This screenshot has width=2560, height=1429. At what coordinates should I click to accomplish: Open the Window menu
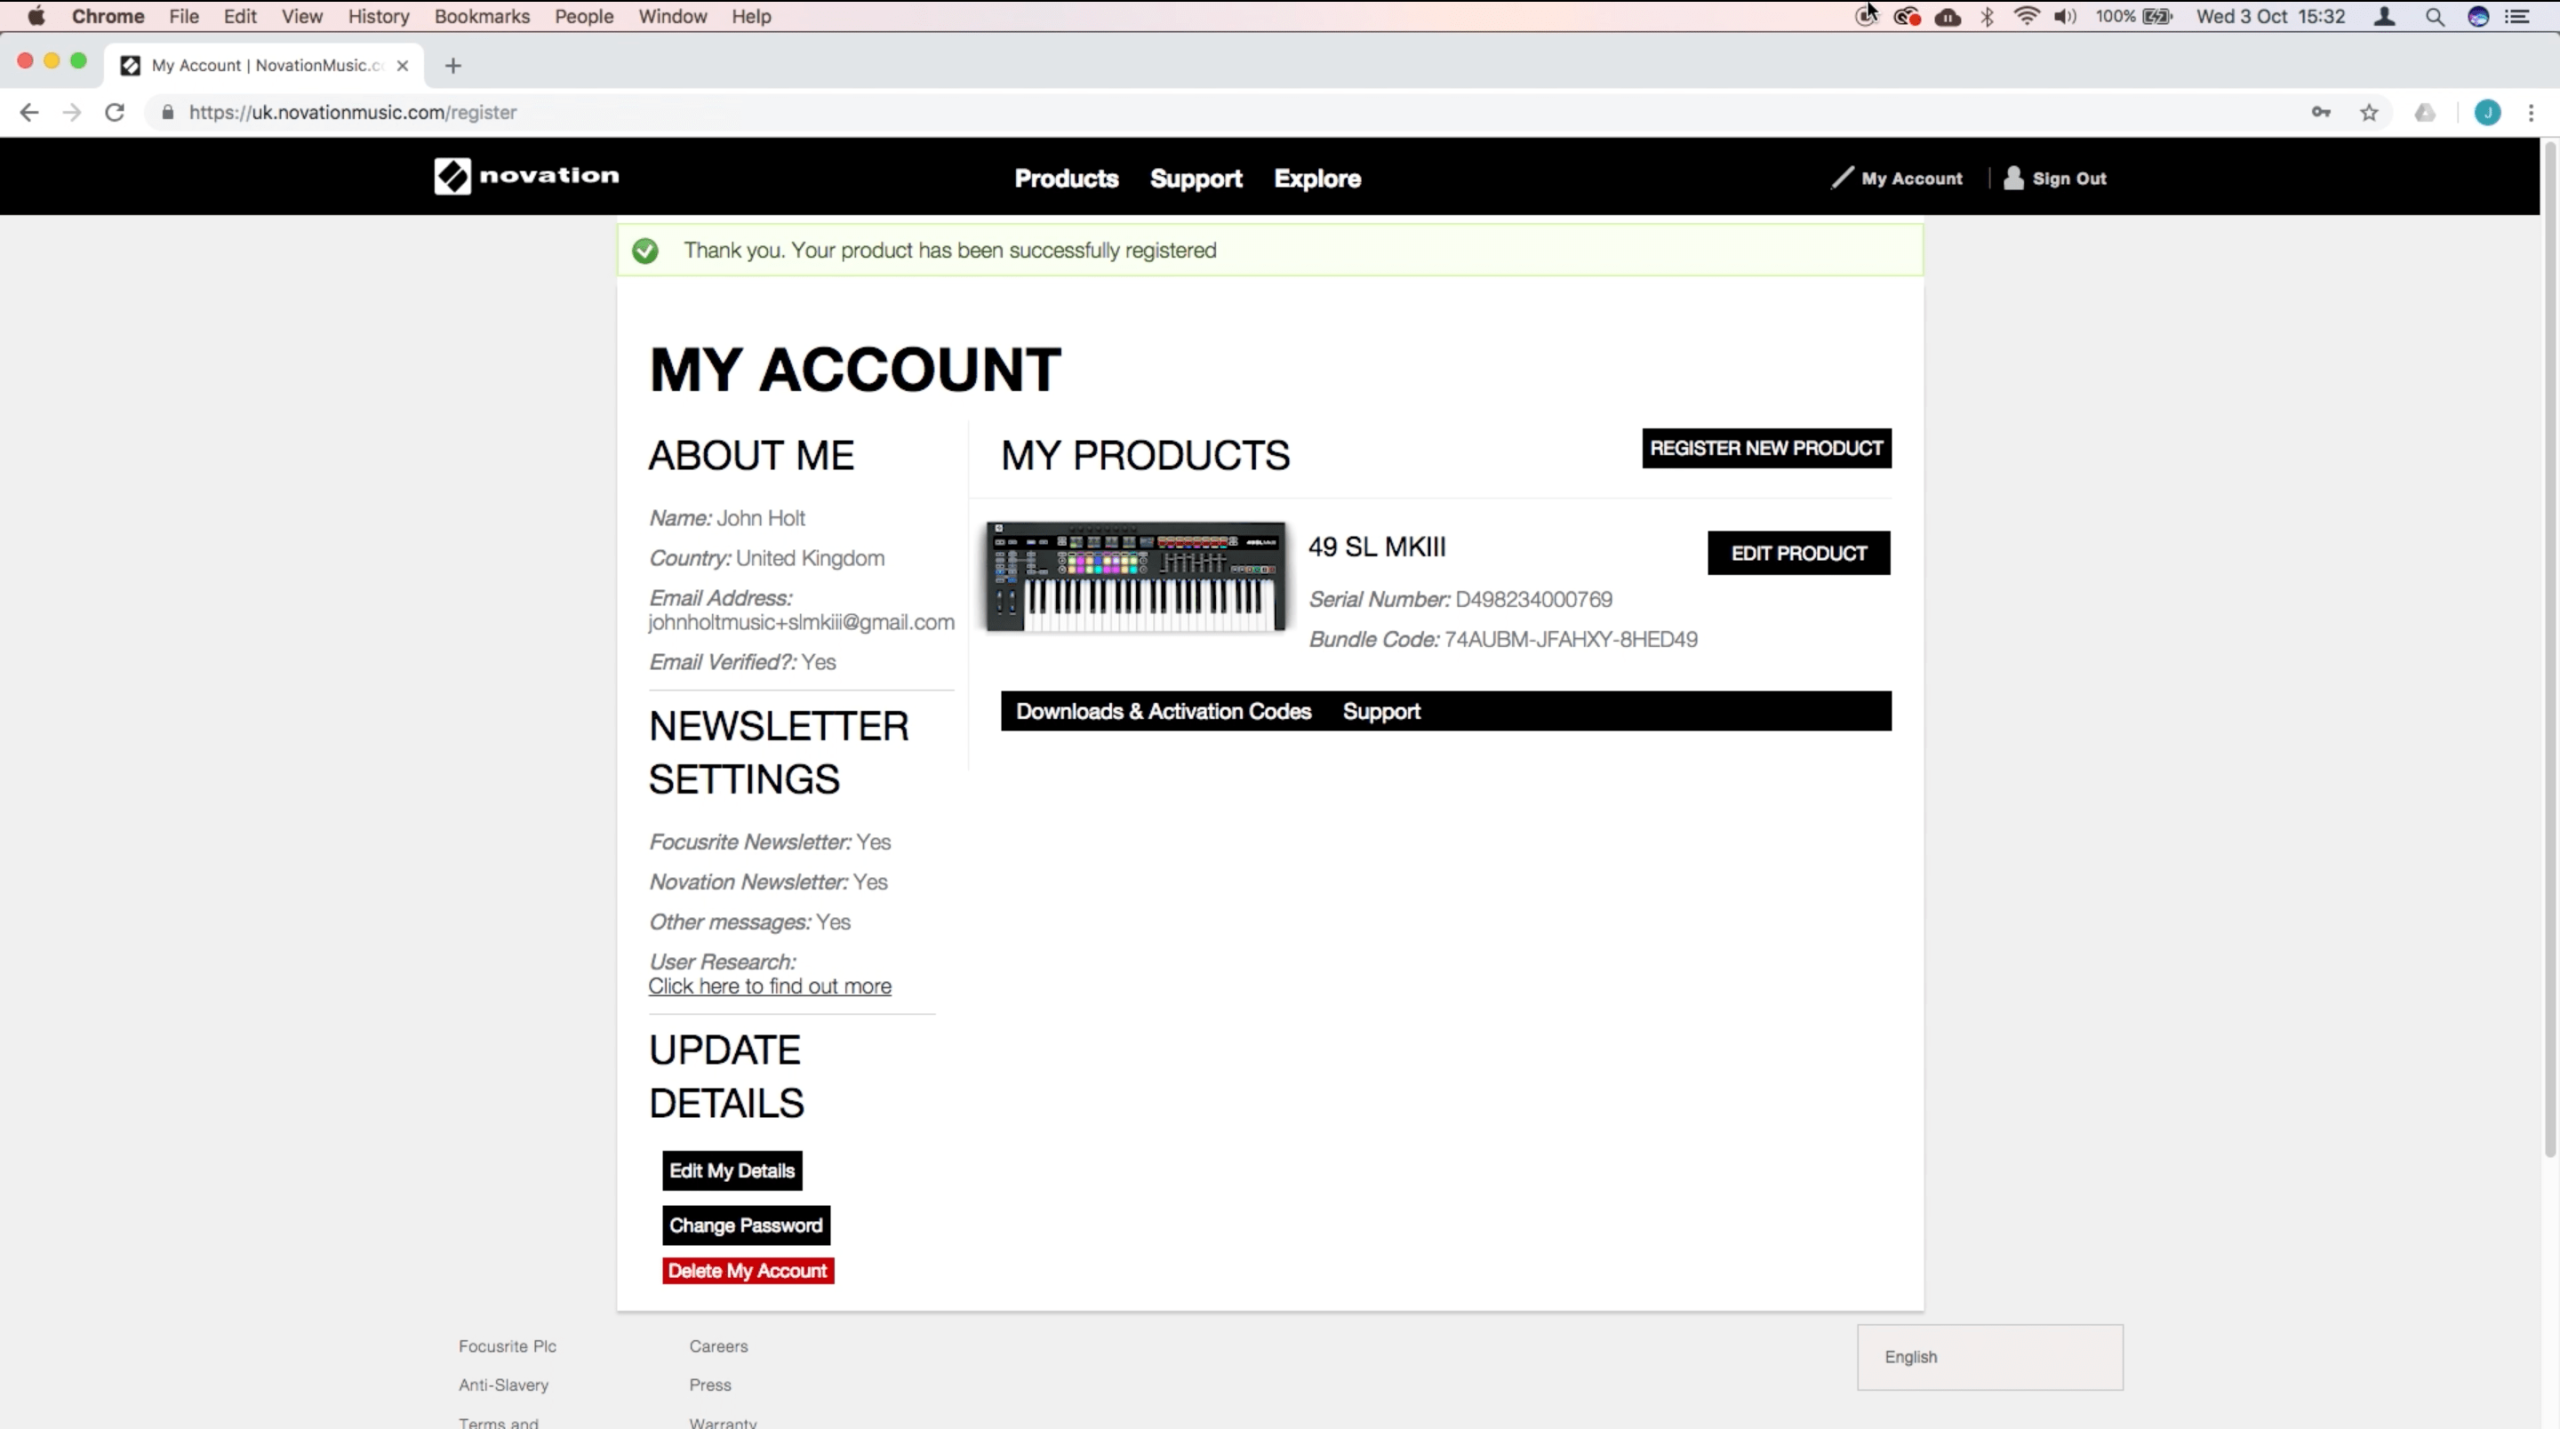[673, 16]
